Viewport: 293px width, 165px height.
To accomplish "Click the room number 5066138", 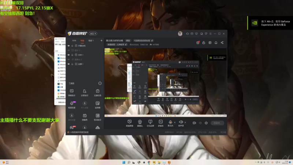I will (144, 44).
